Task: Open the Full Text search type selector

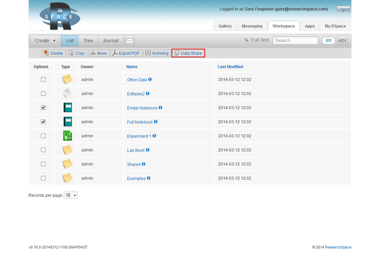Action: (x=257, y=40)
